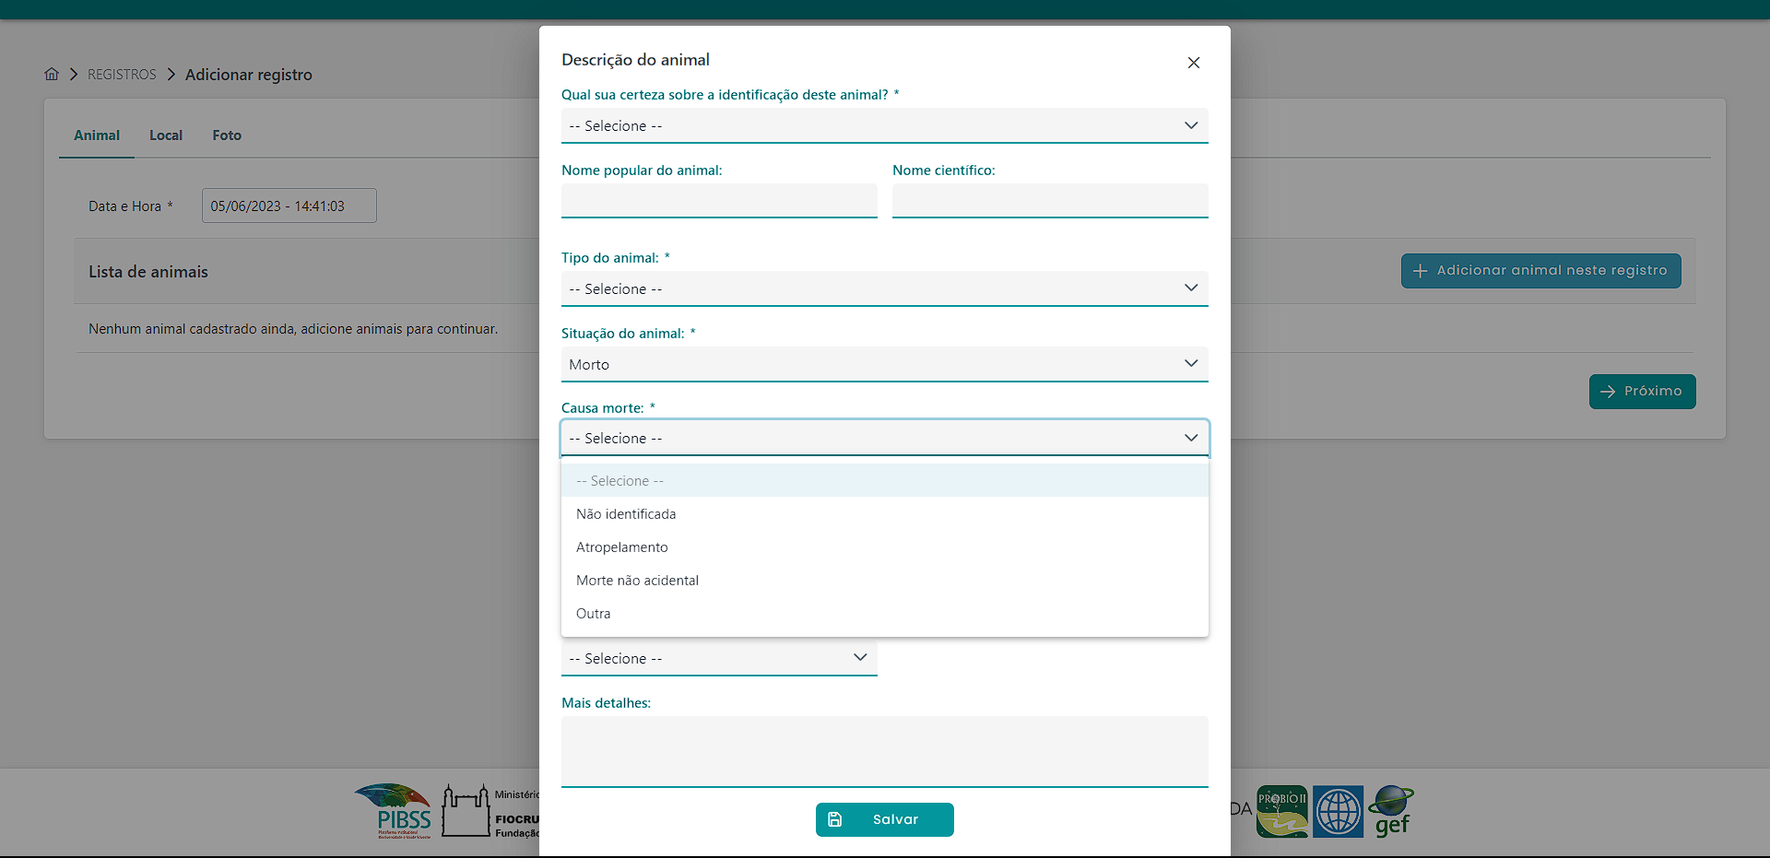
Task: Click the home icon in breadcrumb
Action: [x=52, y=74]
